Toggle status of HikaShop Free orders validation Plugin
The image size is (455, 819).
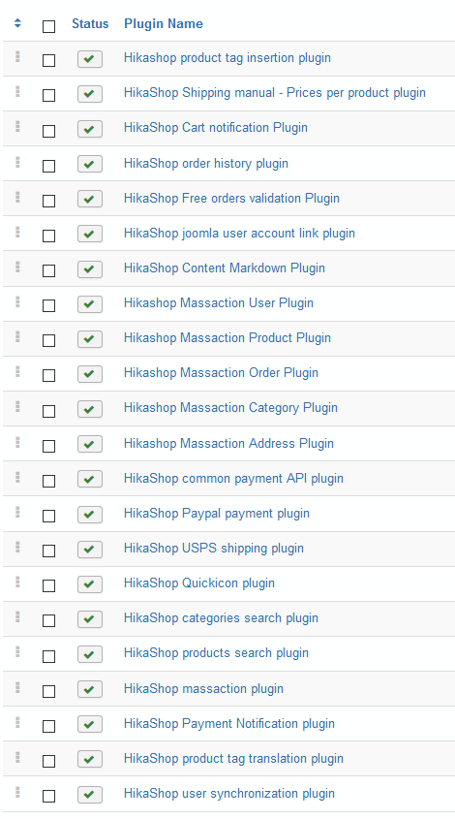click(x=90, y=199)
